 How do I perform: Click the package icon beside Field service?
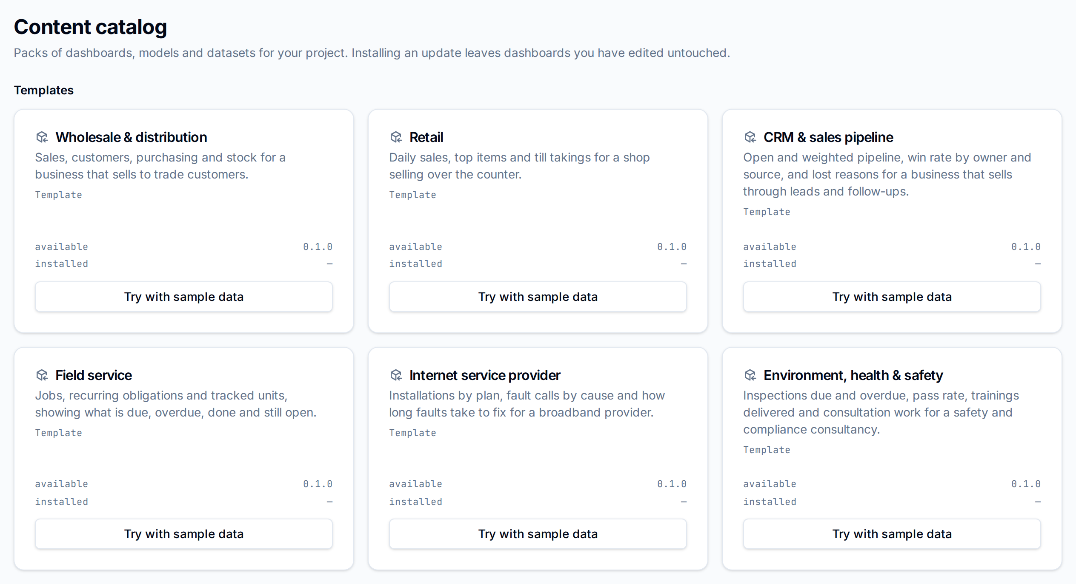(x=42, y=375)
